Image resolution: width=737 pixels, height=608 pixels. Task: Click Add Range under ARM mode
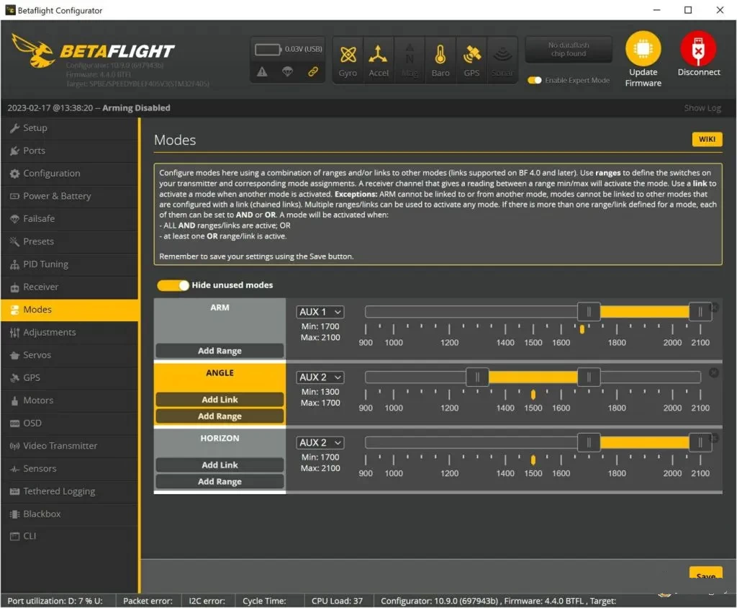[220, 351]
